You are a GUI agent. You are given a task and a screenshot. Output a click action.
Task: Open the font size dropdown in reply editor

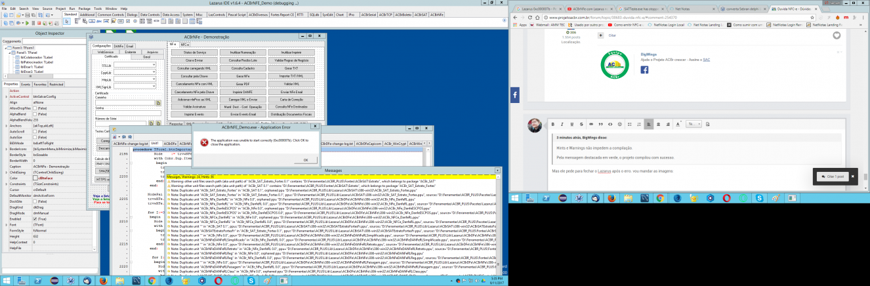694,124
